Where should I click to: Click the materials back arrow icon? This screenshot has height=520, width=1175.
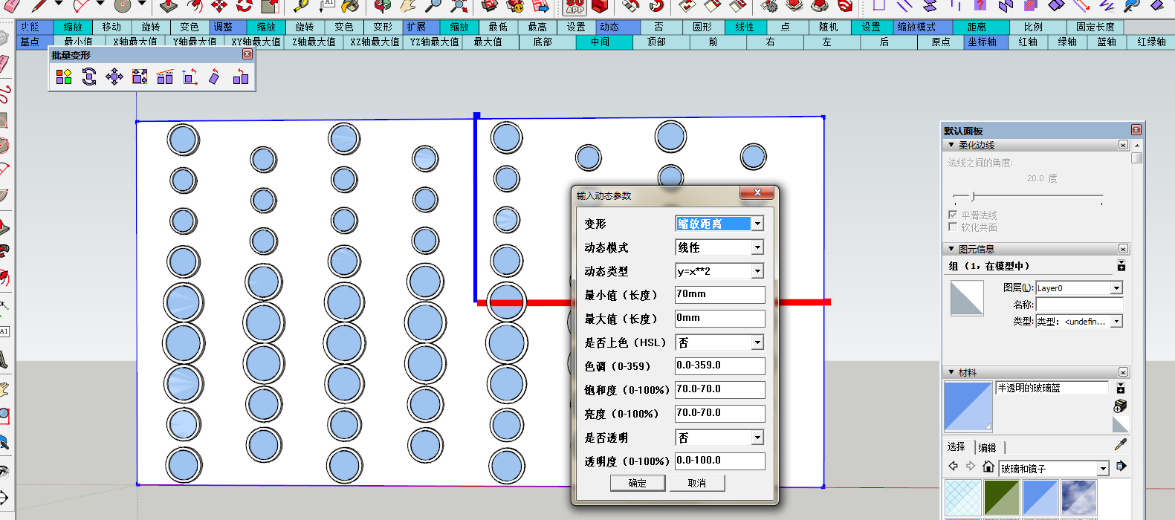[954, 467]
